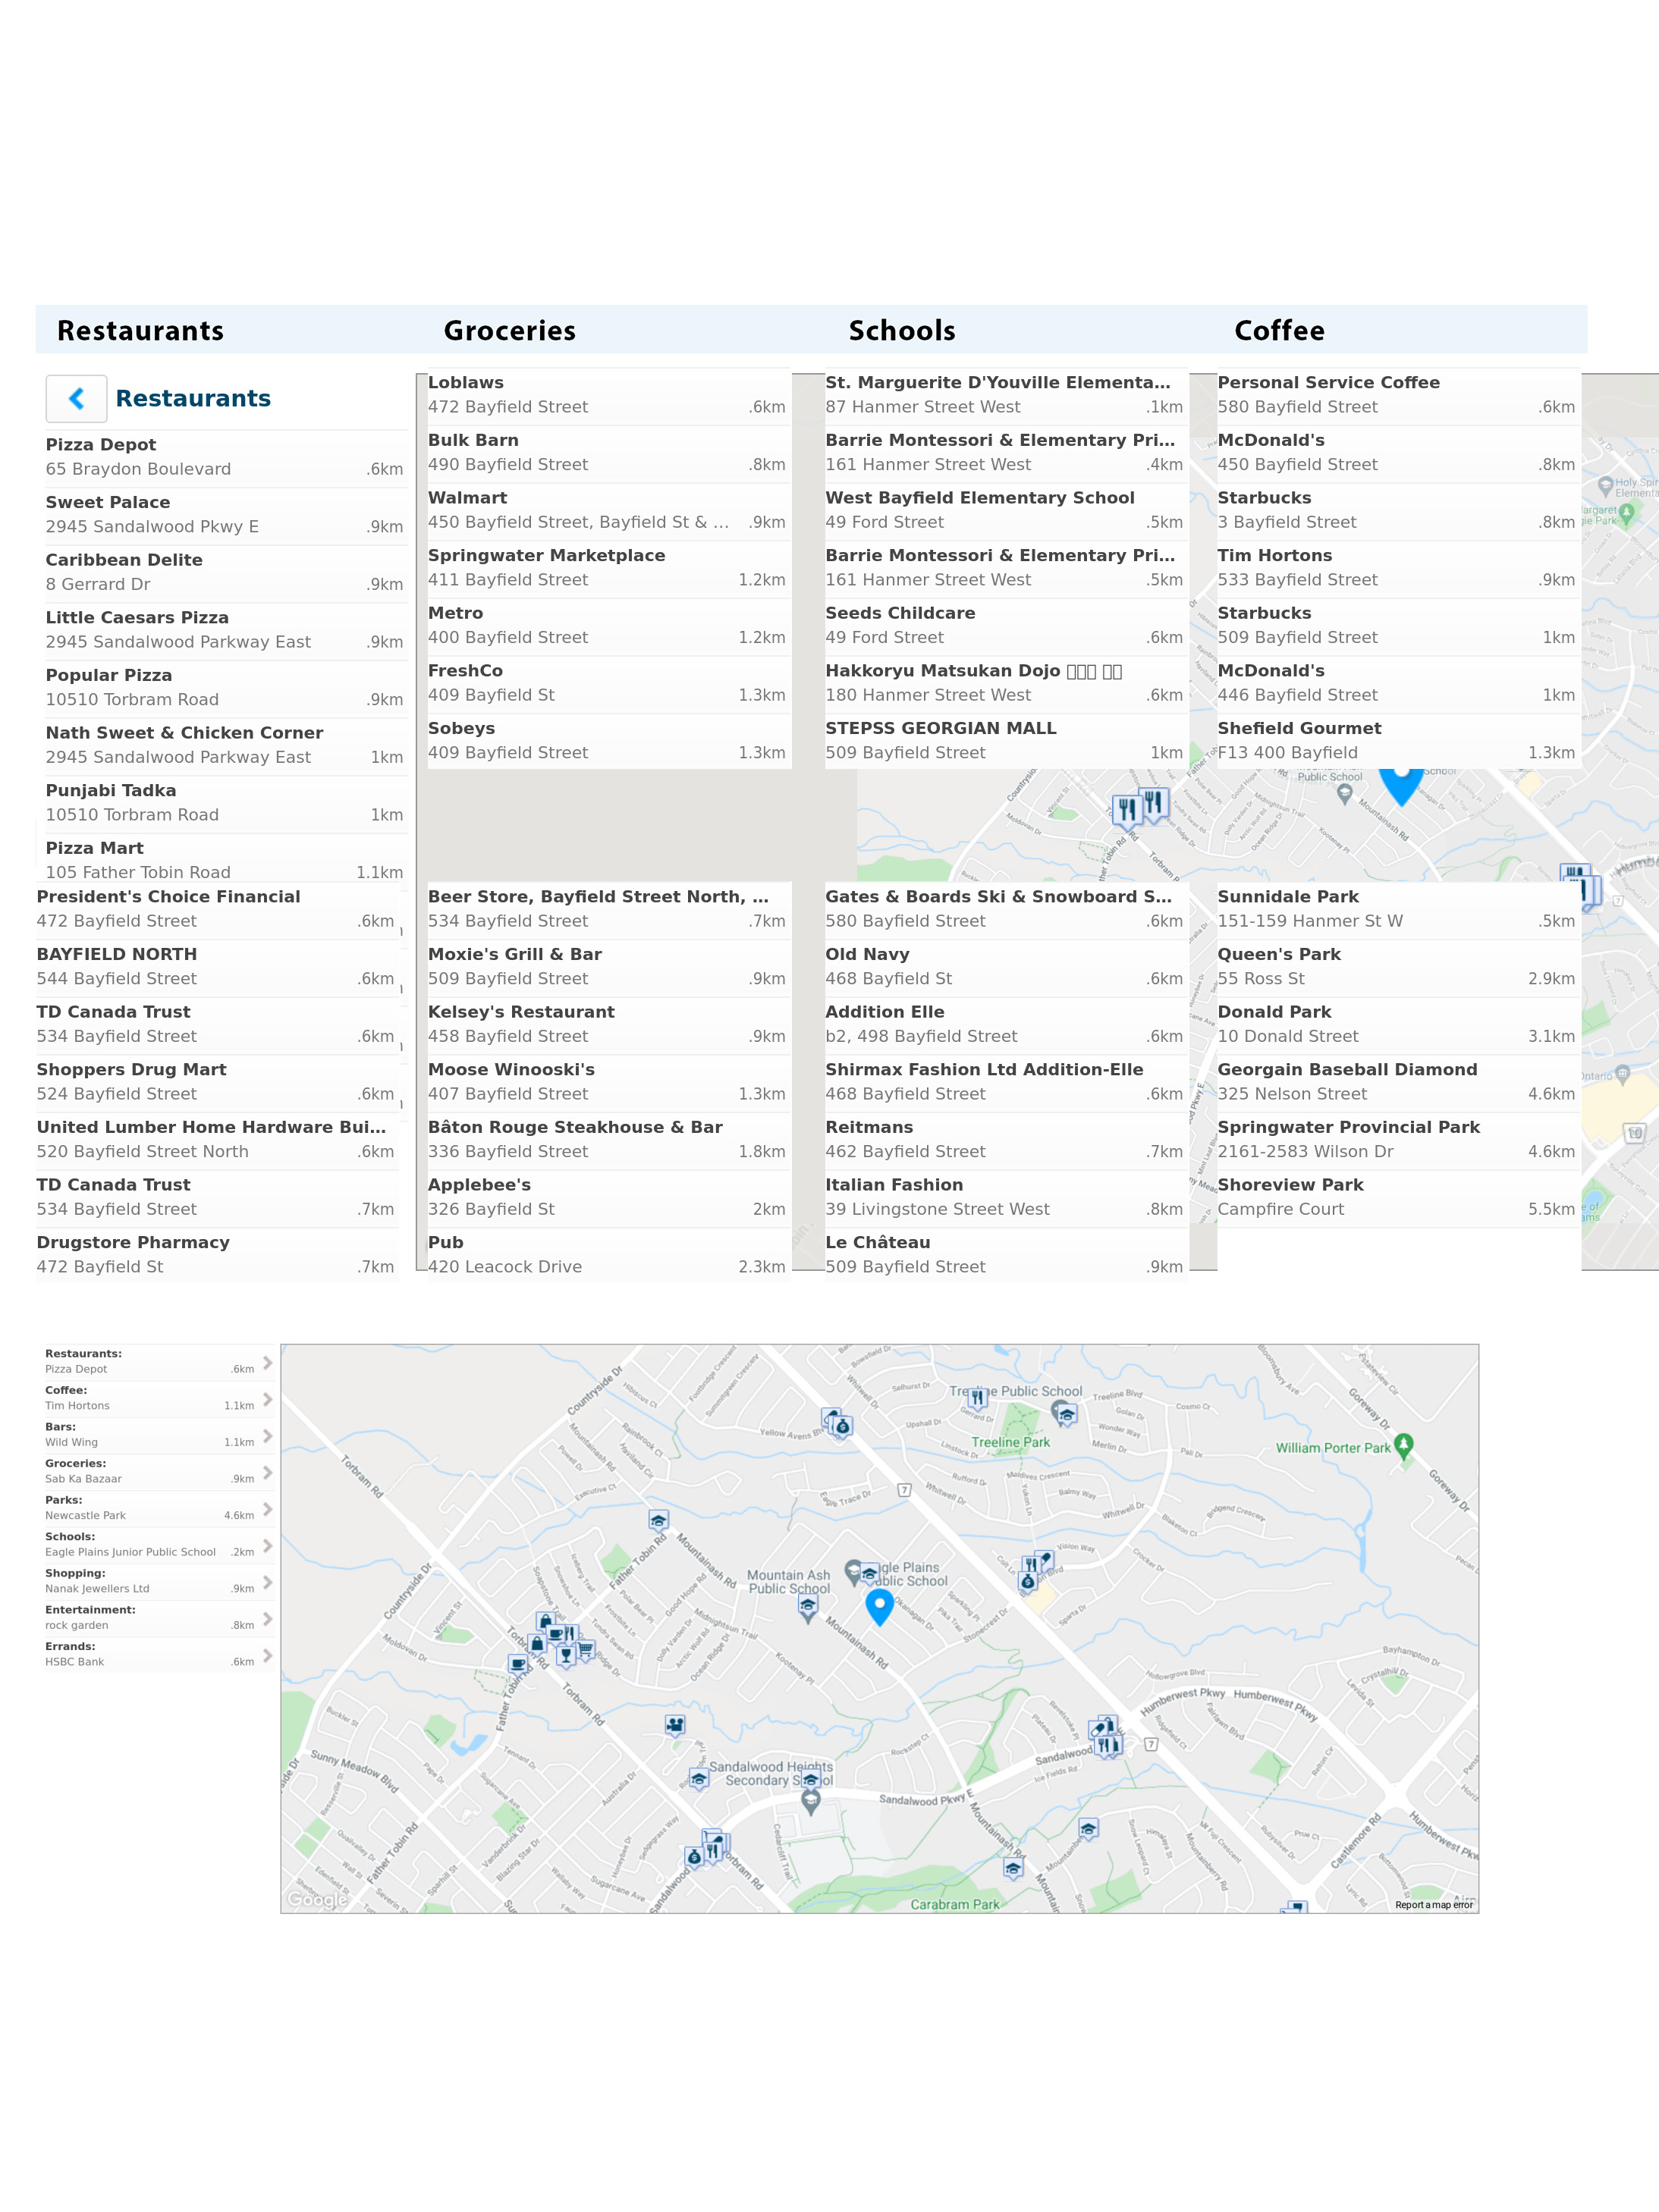Expand the Parks Newcastle Park row chevron
Viewport: 1659px width, 2212px height.
(267, 1508)
